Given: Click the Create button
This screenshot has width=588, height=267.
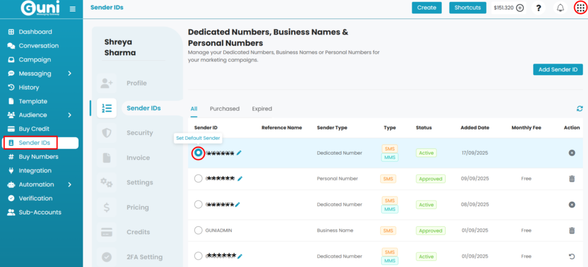Looking at the screenshot, I should tap(426, 8).
